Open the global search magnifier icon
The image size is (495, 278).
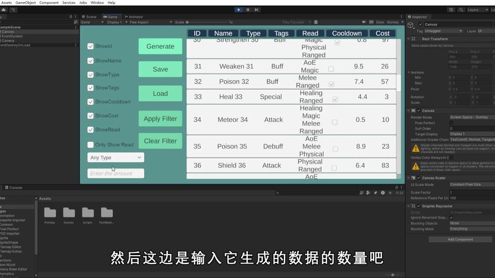tap(461, 10)
